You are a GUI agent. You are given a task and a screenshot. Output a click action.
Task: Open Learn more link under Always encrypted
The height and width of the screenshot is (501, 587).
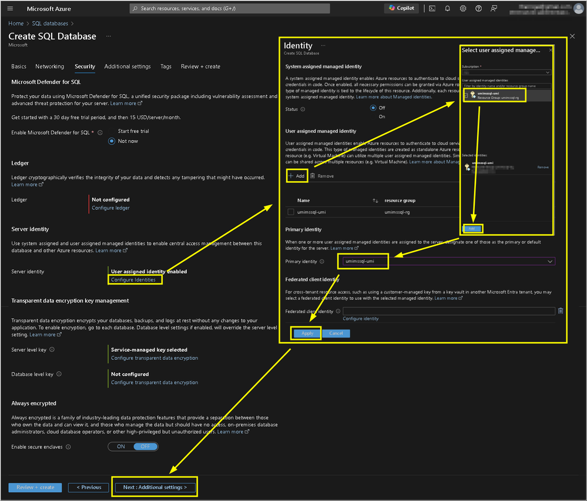coord(233,432)
